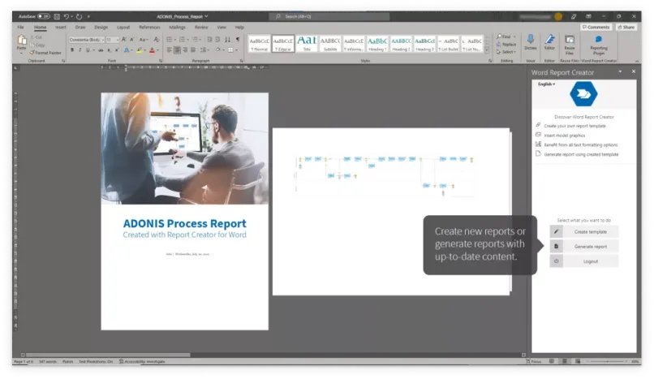Open the File menu
Image resolution: width=654 pixels, height=379 pixels.
[x=20, y=27]
